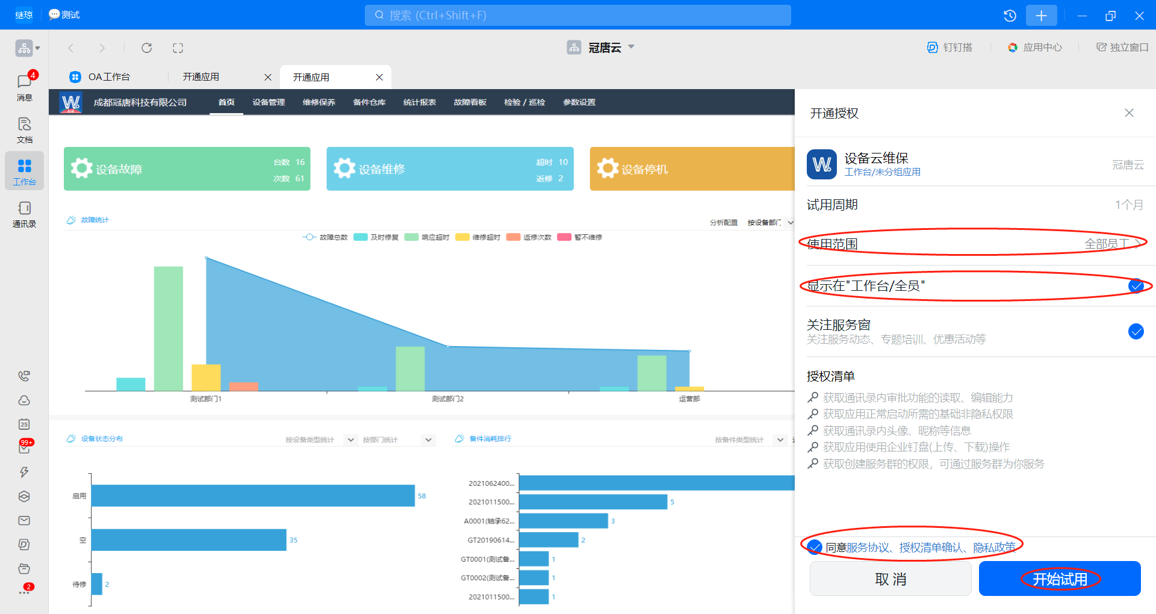Open the Documents icon in the sidebar
Image resolution: width=1156 pixels, height=614 pixels.
tap(24, 130)
